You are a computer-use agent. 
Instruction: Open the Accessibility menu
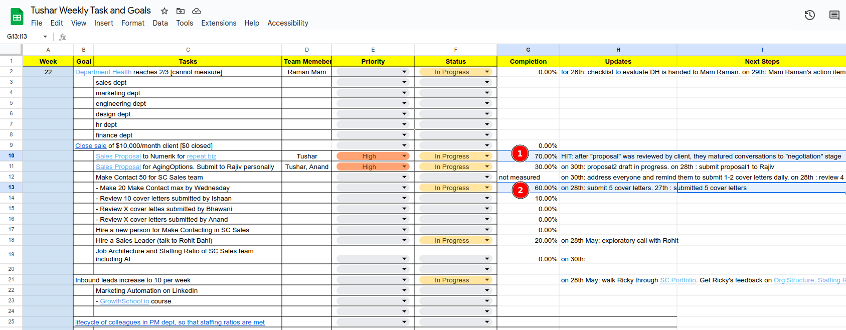pos(288,23)
